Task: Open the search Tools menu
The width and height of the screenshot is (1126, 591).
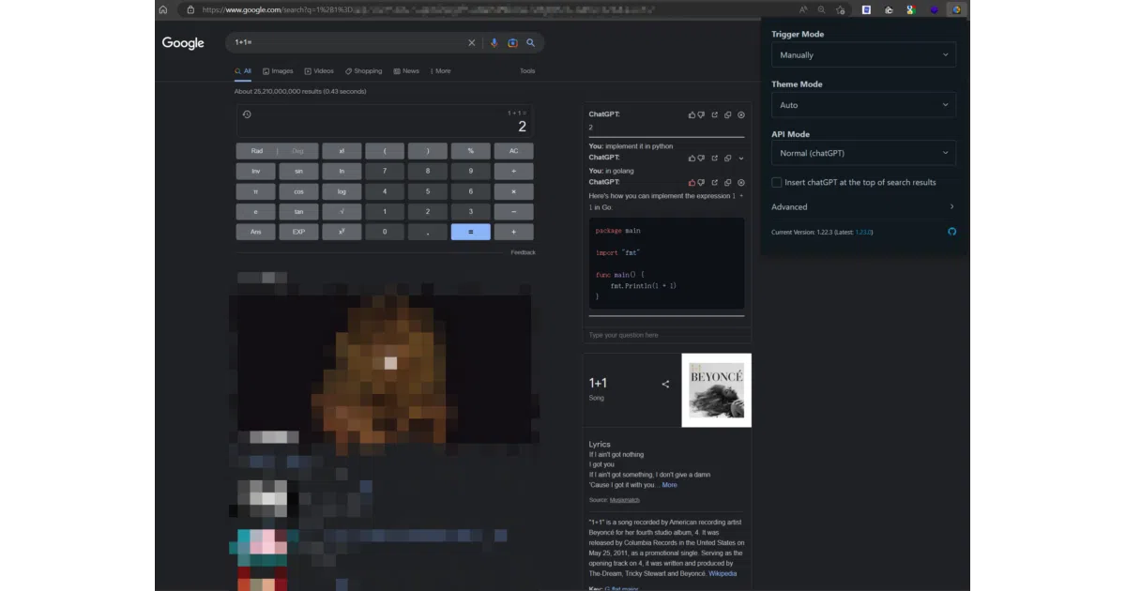Action: coord(527,71)
